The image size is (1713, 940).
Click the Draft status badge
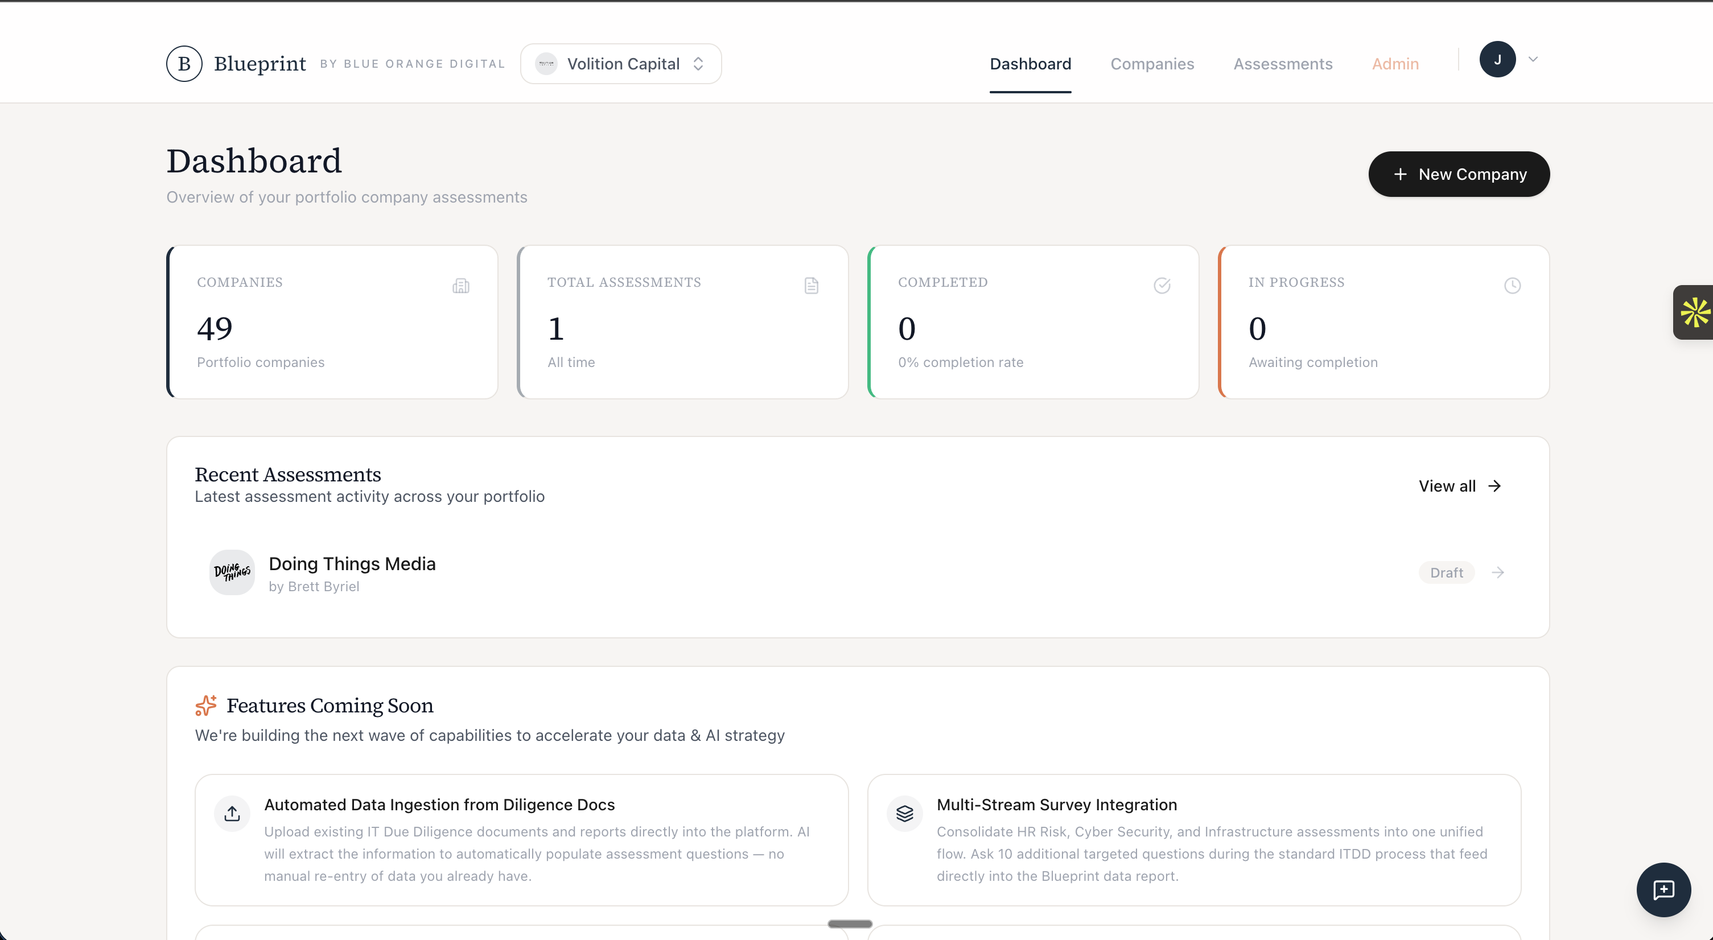pyautogui.click(x=1446, y=572)
